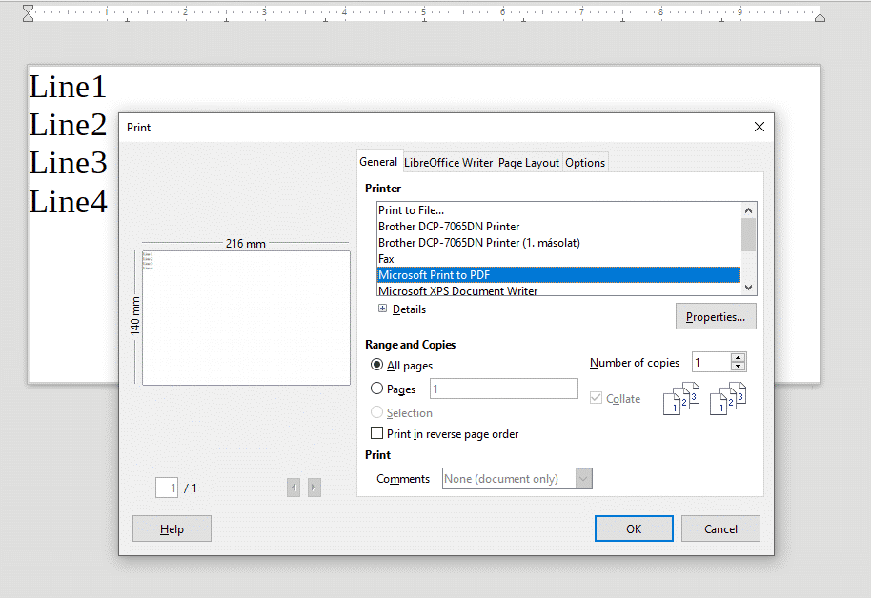Confirm printing with OK button
Screen dimensions: 871x598
click(634, 528)
